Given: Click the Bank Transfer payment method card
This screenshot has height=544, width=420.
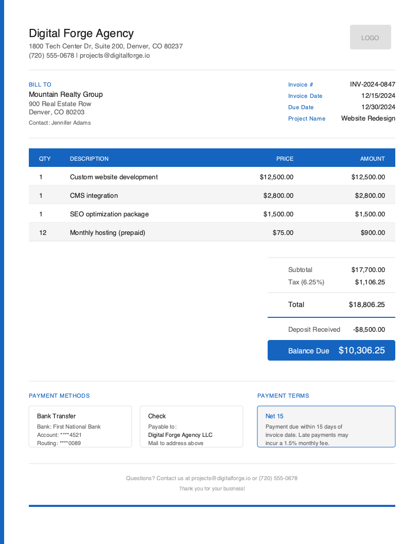Looking at the screenshot, I should pyautogui.click(x=80, y=427).
